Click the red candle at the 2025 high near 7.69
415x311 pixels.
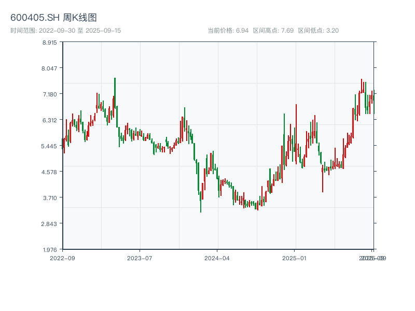(362, 86)
